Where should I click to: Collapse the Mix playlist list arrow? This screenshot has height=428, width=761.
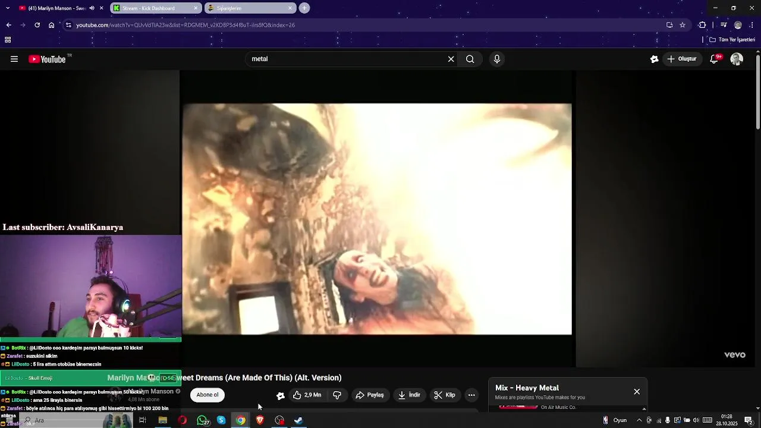tap(644, 408)
